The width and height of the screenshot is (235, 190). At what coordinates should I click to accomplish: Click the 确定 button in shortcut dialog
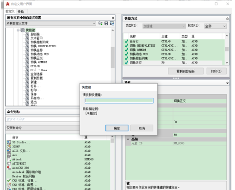click(x=117, y=128)
